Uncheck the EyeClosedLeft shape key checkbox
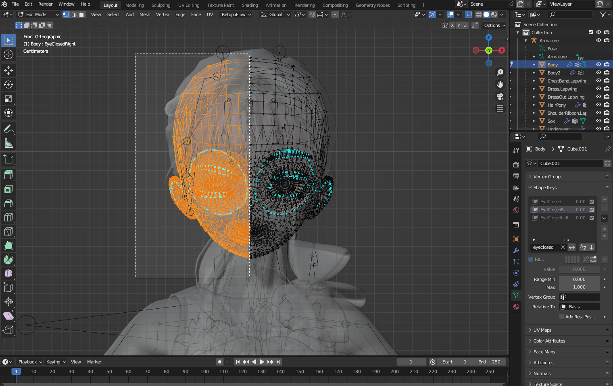 click(x=592, y=218)
